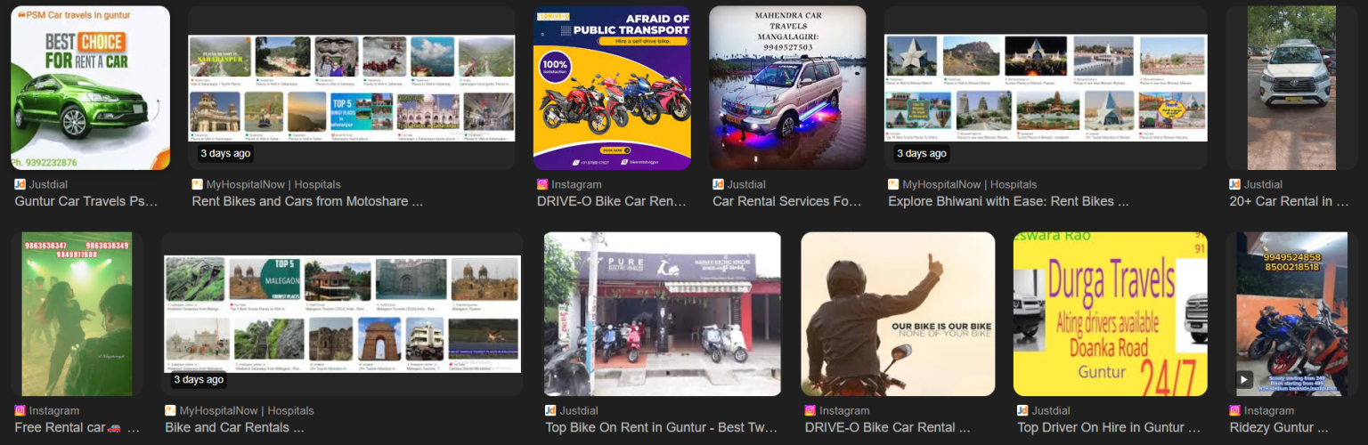Click Justdial favicon above 20+ Car Rental

1234,184
